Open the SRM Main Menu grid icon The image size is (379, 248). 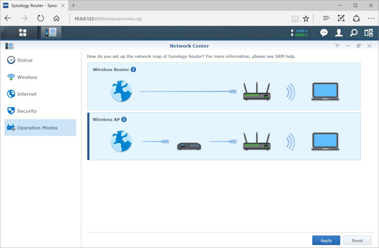22,33
